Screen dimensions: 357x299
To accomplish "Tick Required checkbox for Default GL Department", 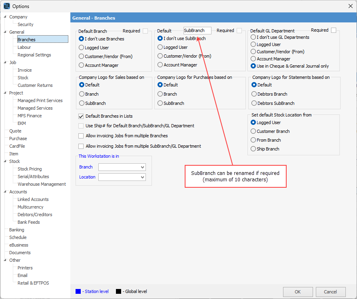I will [333, 30].
